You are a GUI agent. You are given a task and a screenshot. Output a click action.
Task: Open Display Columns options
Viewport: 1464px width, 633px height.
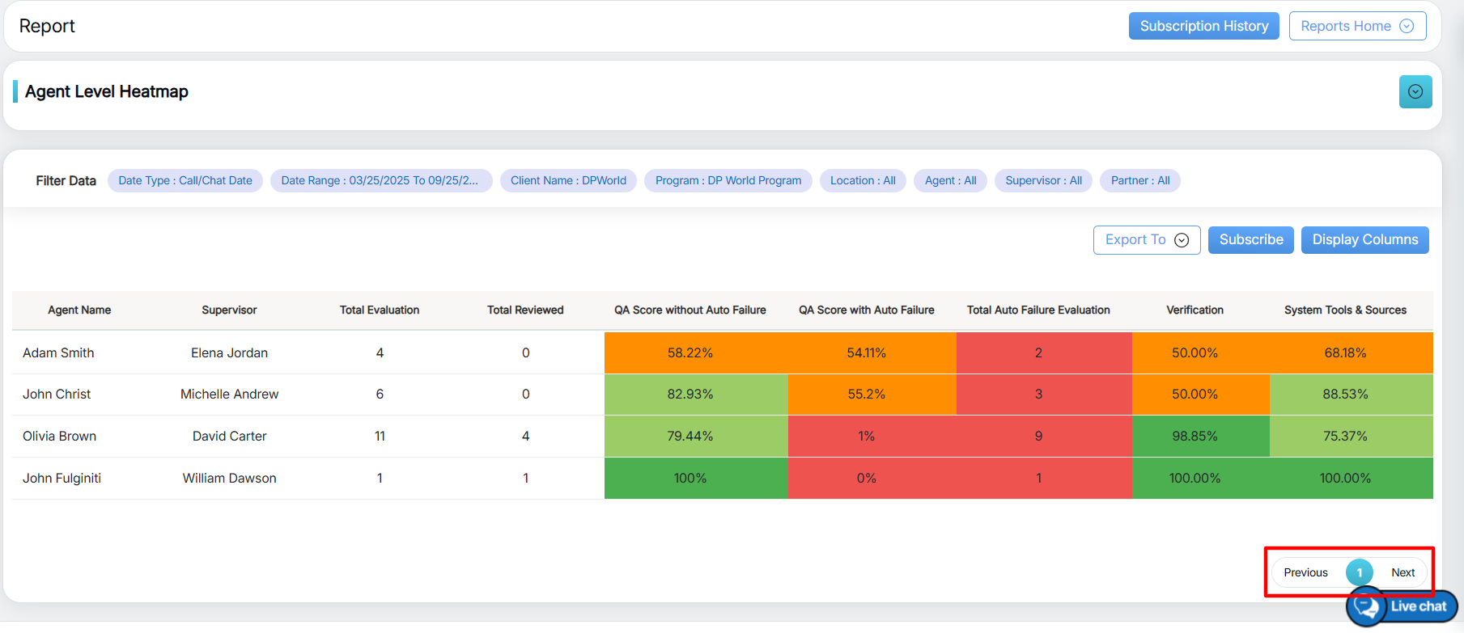[1364, 240]
